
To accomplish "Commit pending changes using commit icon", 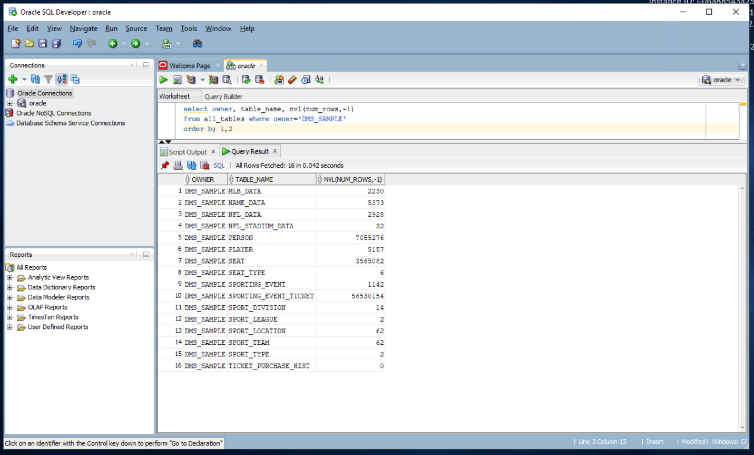I will 247,80.
